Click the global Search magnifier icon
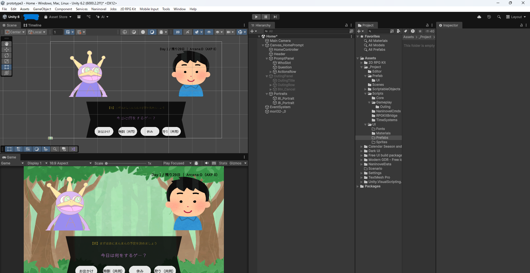This screenshot has height=273, width=530. tap(499, 17)
